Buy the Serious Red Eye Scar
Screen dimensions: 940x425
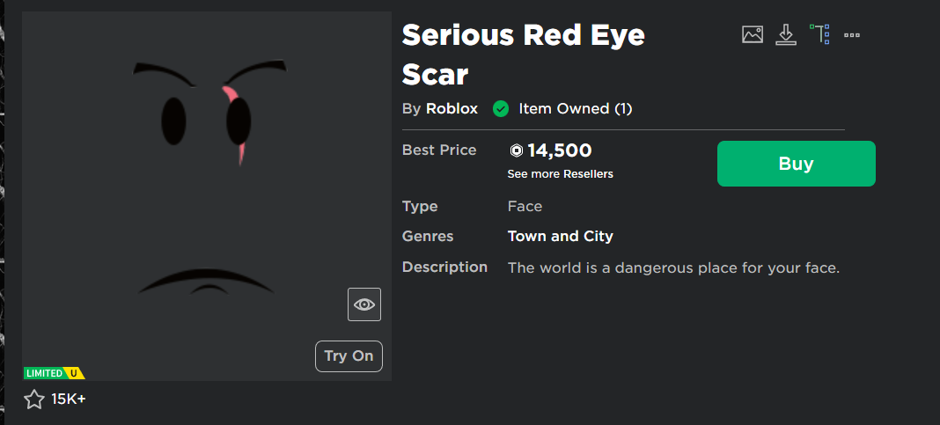[797, 164]
